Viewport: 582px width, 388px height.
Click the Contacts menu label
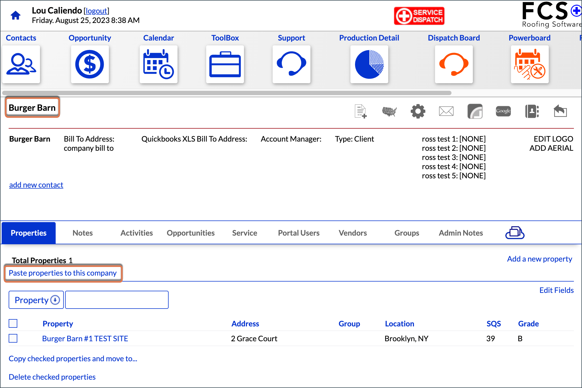[x=21, y=38]
